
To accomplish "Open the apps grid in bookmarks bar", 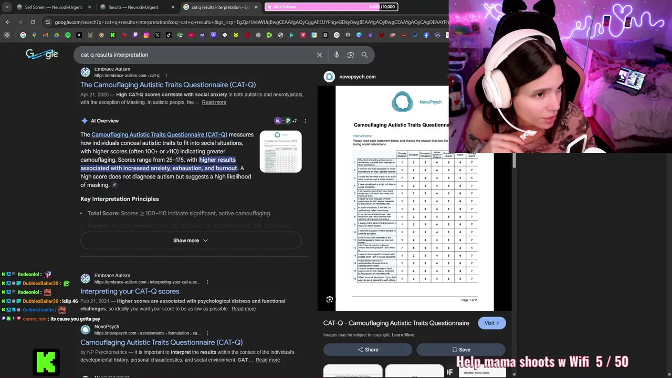I will click(x=7, y=35).
